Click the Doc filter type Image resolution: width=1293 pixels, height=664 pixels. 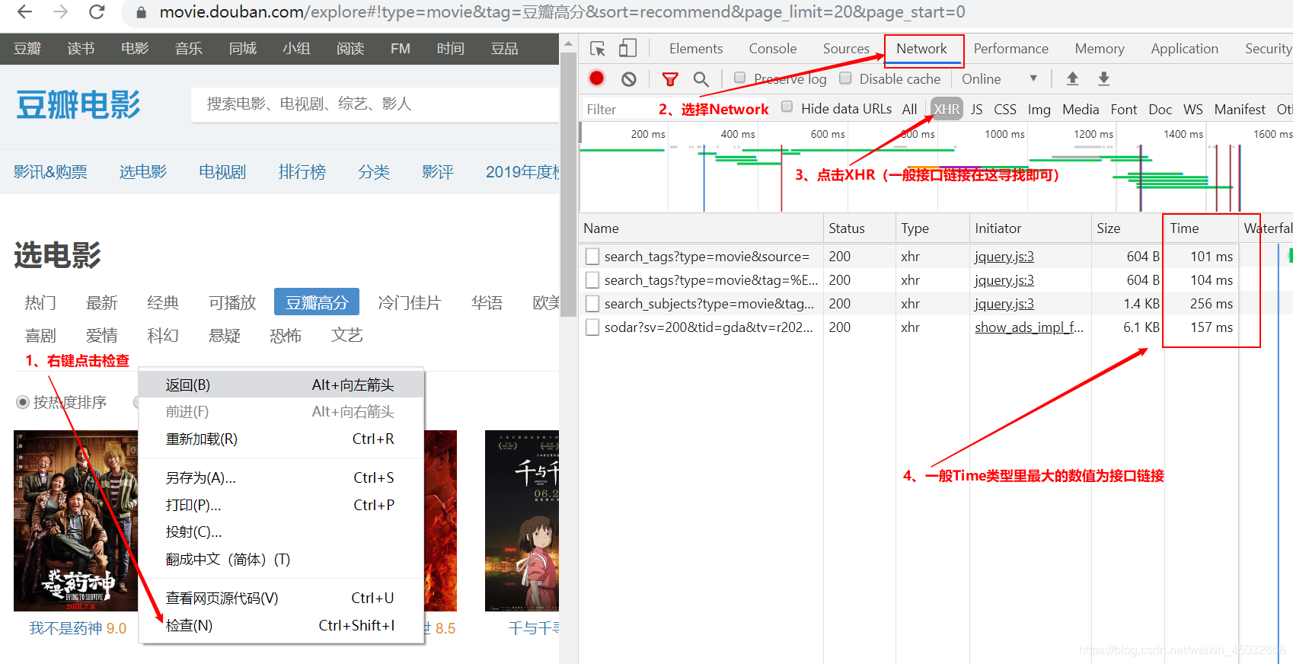pyautogui.click(x=1160, y=109)
